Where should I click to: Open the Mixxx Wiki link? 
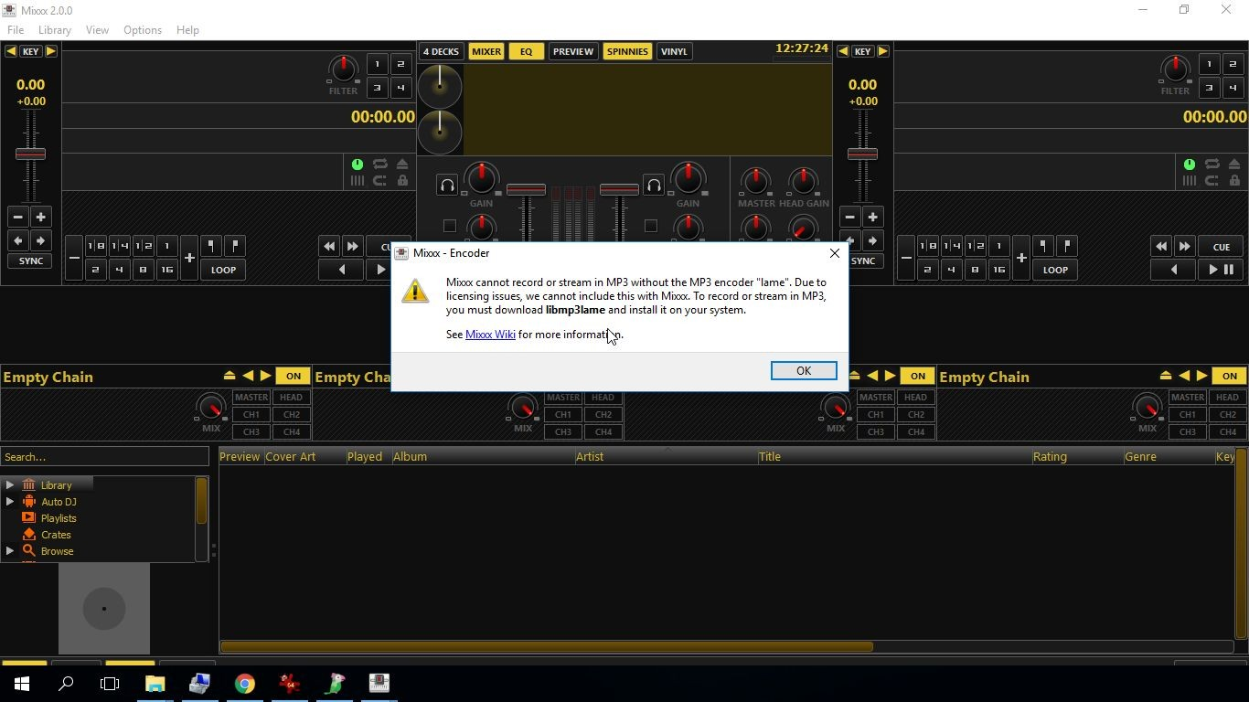pyautogui.click(x=490, y=335)
